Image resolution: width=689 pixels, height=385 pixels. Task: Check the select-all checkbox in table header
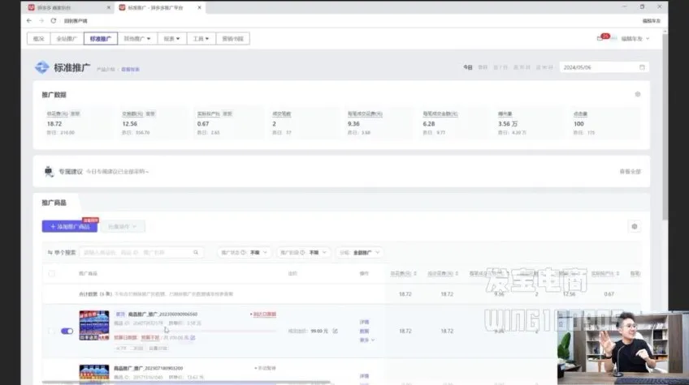pyautogui.click(x=51, y=274)
